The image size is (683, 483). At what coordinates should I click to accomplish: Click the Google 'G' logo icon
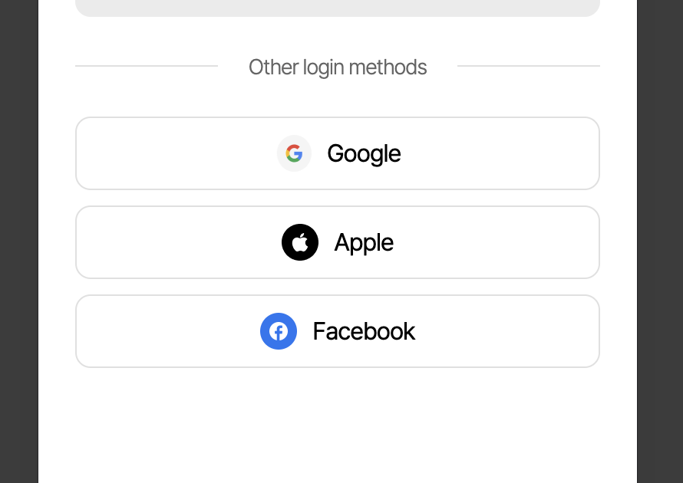tap(294, 153)
